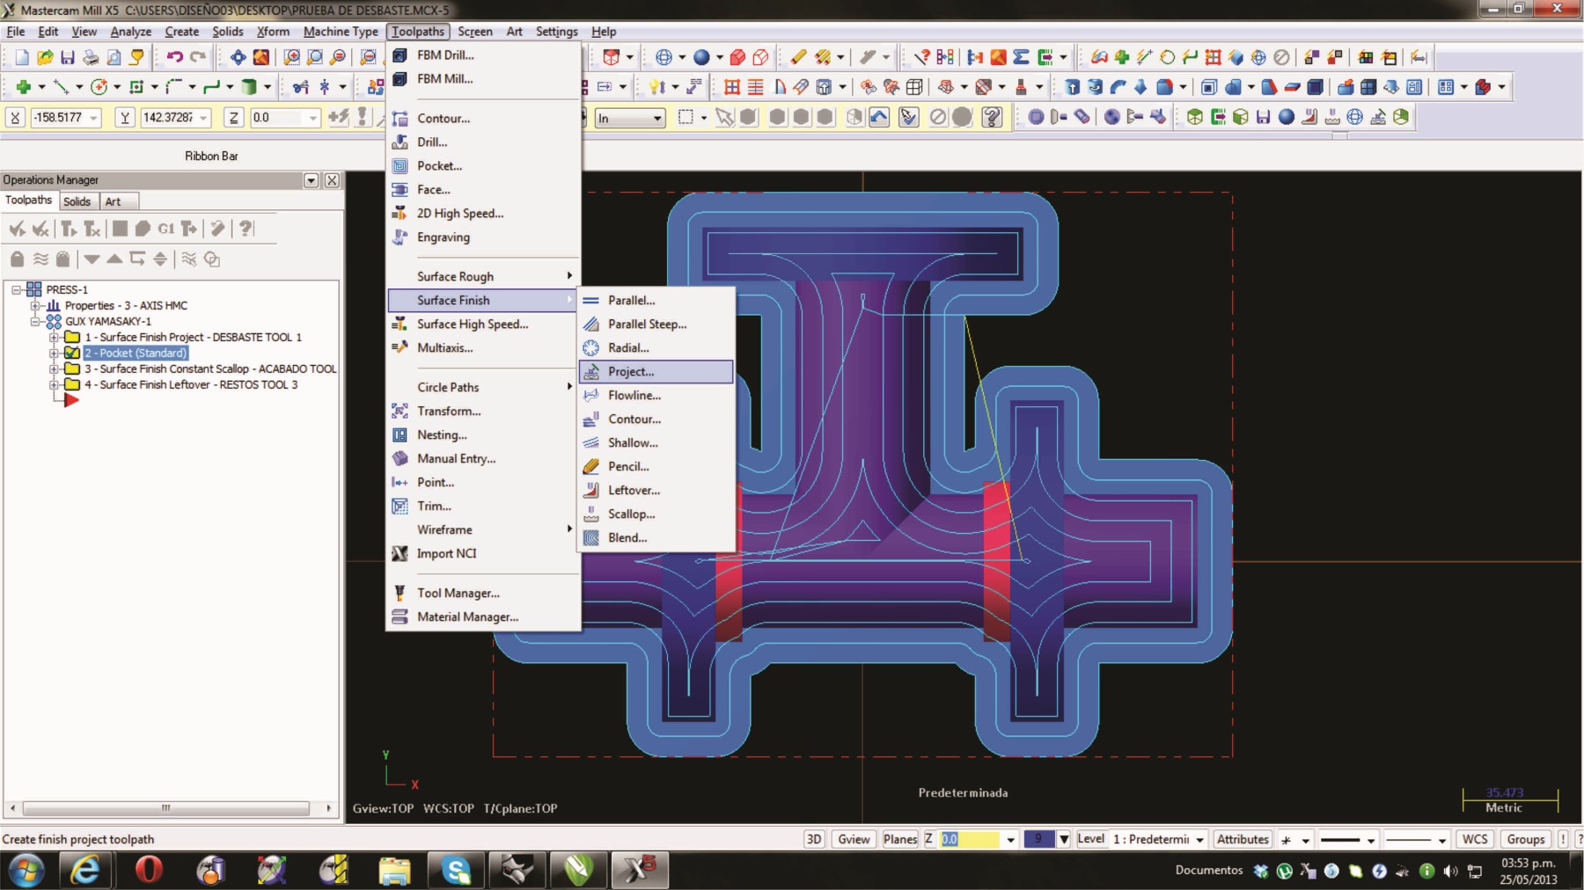Click the shaded sphere icon in top toolbar
Viewport: 1584px width, 890px height.
tap(701, 58)
